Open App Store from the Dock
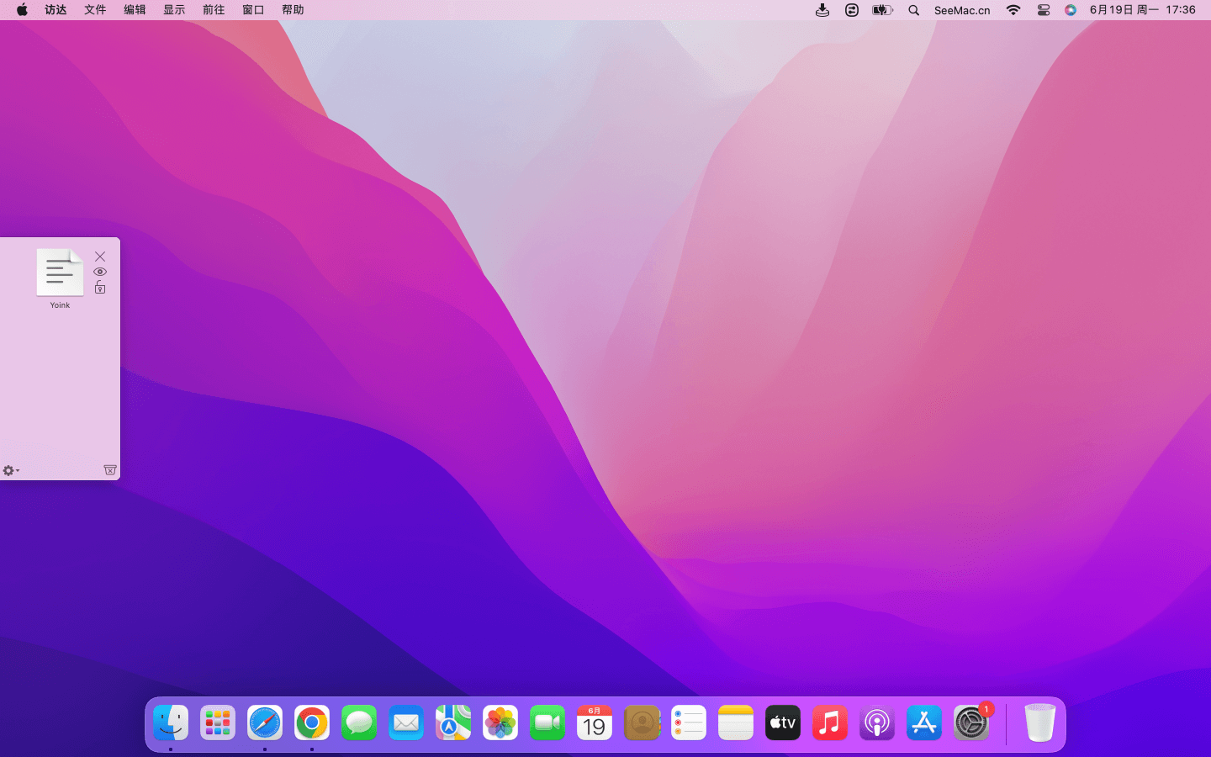 point(924,723)
